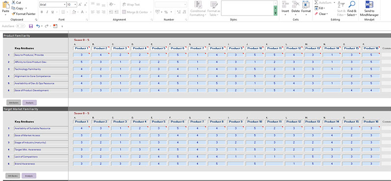Click Attributes under Product Familiarity
391x181 pixels.
coord(14,102)
